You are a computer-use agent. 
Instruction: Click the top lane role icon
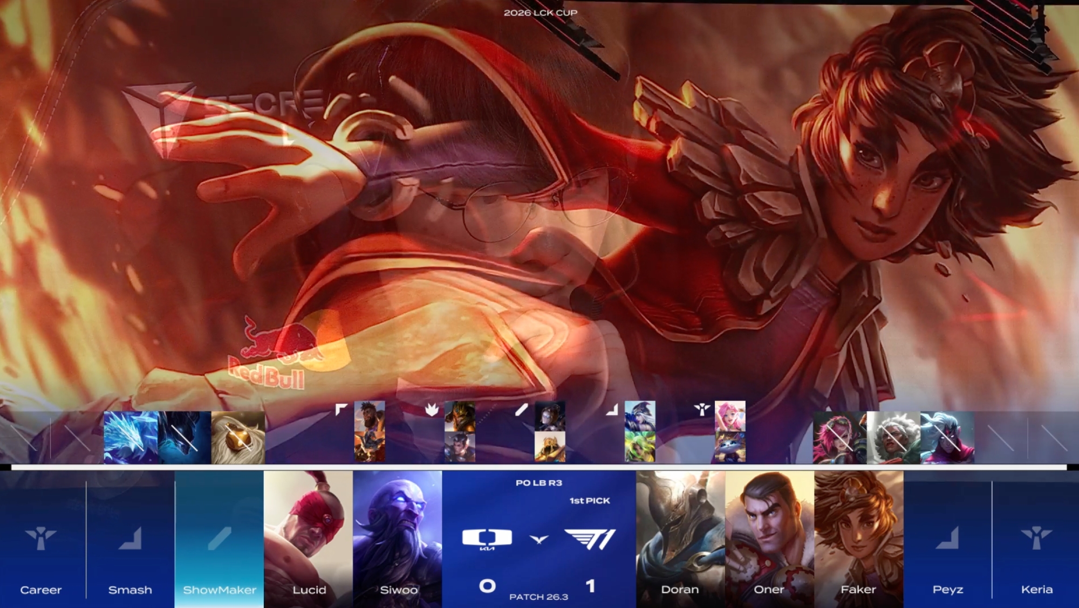[x=341, y=410]
